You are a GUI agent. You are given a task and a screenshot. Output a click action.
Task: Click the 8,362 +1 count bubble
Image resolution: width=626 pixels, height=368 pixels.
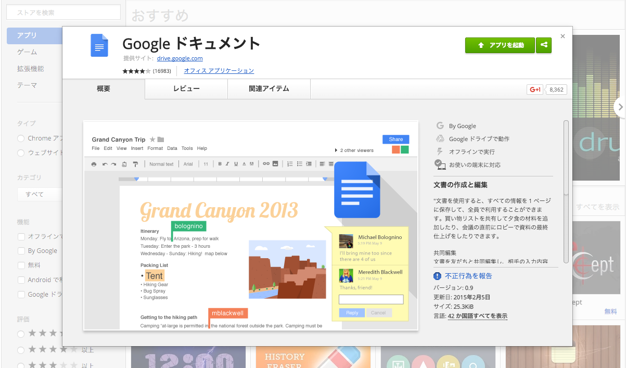tap(556, 90)
